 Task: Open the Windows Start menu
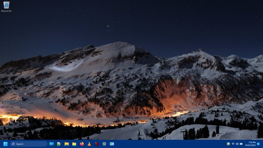pyautogui.click(x=5, y=144)
